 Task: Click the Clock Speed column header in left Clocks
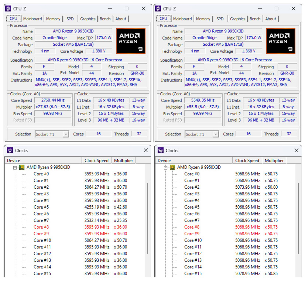97,160
